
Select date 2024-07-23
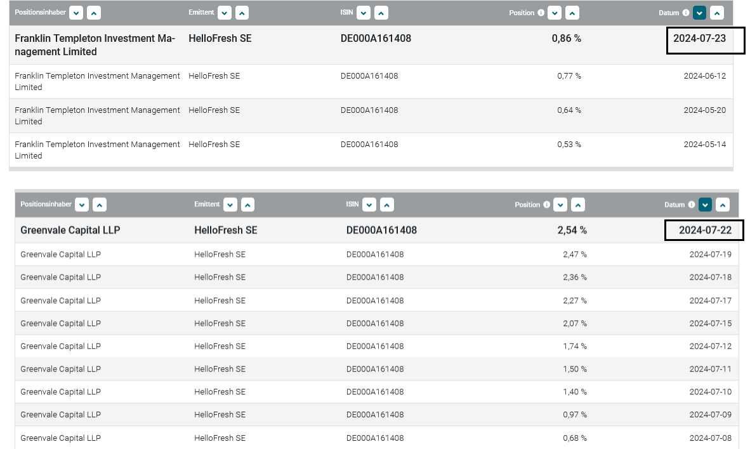(699, 38)
